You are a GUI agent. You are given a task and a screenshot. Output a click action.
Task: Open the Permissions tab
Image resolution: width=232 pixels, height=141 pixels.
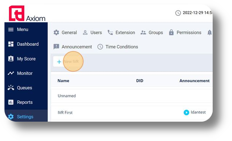185,32
